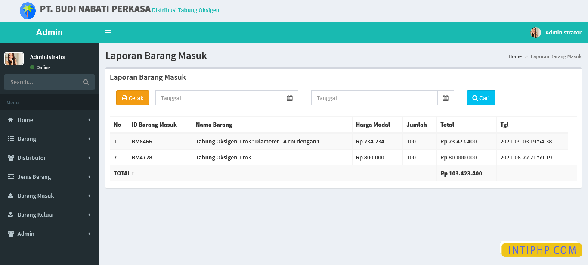Image resolution: width=588 pixels, height=265 pixels.
Task: Focus the second Tanggal date field
Action: pyautogui.click(x=374, y=98)
